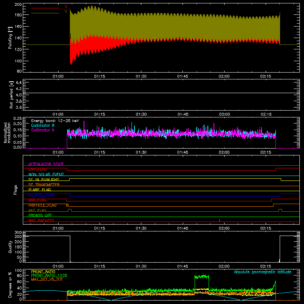Select the SC_TRANSMITTER flag label
304x304 pixels.
tap(44, 185)
